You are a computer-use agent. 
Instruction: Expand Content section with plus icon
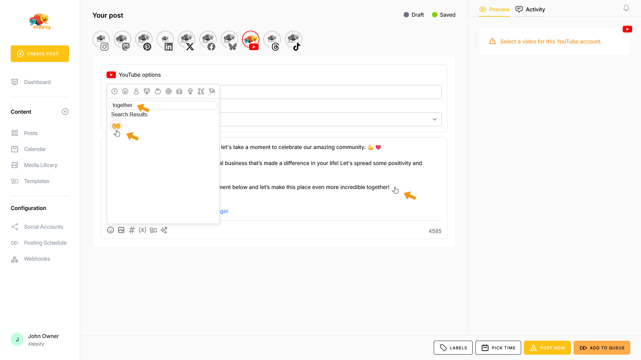65,112
